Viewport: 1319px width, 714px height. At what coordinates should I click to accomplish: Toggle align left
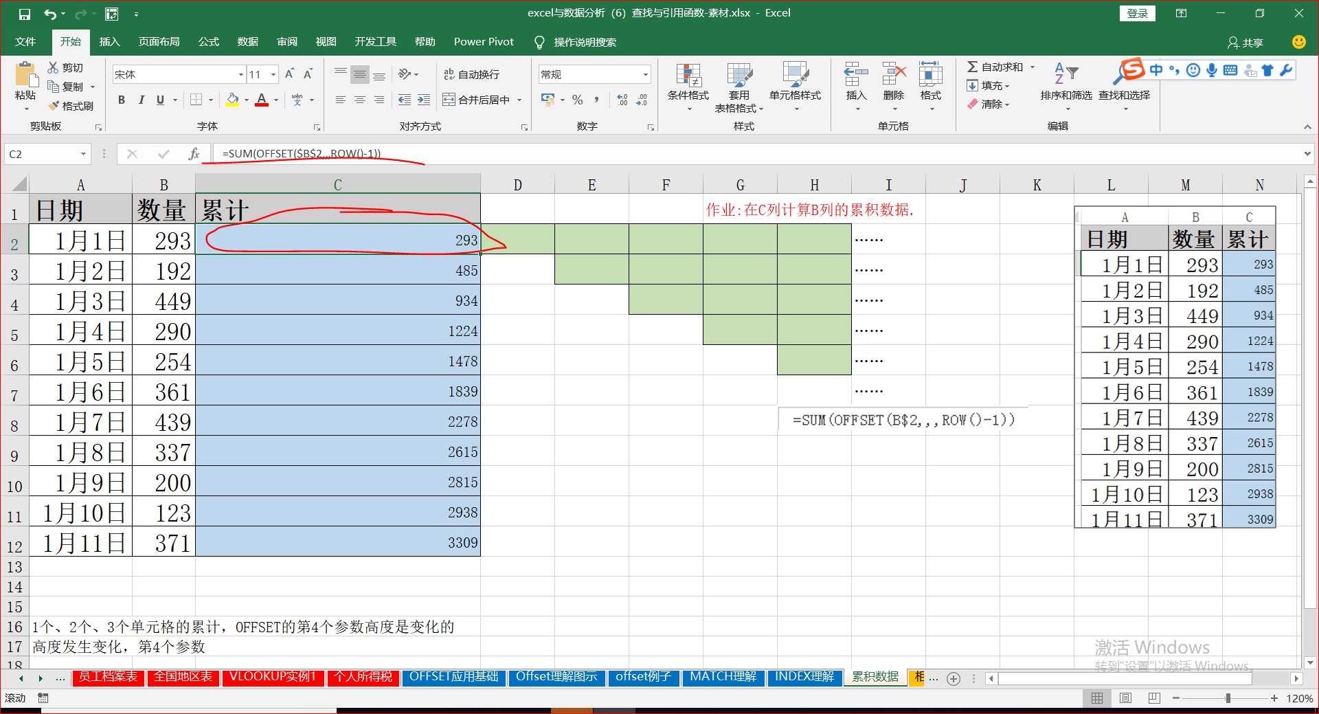pyautogui.click(x=340, y=100)
